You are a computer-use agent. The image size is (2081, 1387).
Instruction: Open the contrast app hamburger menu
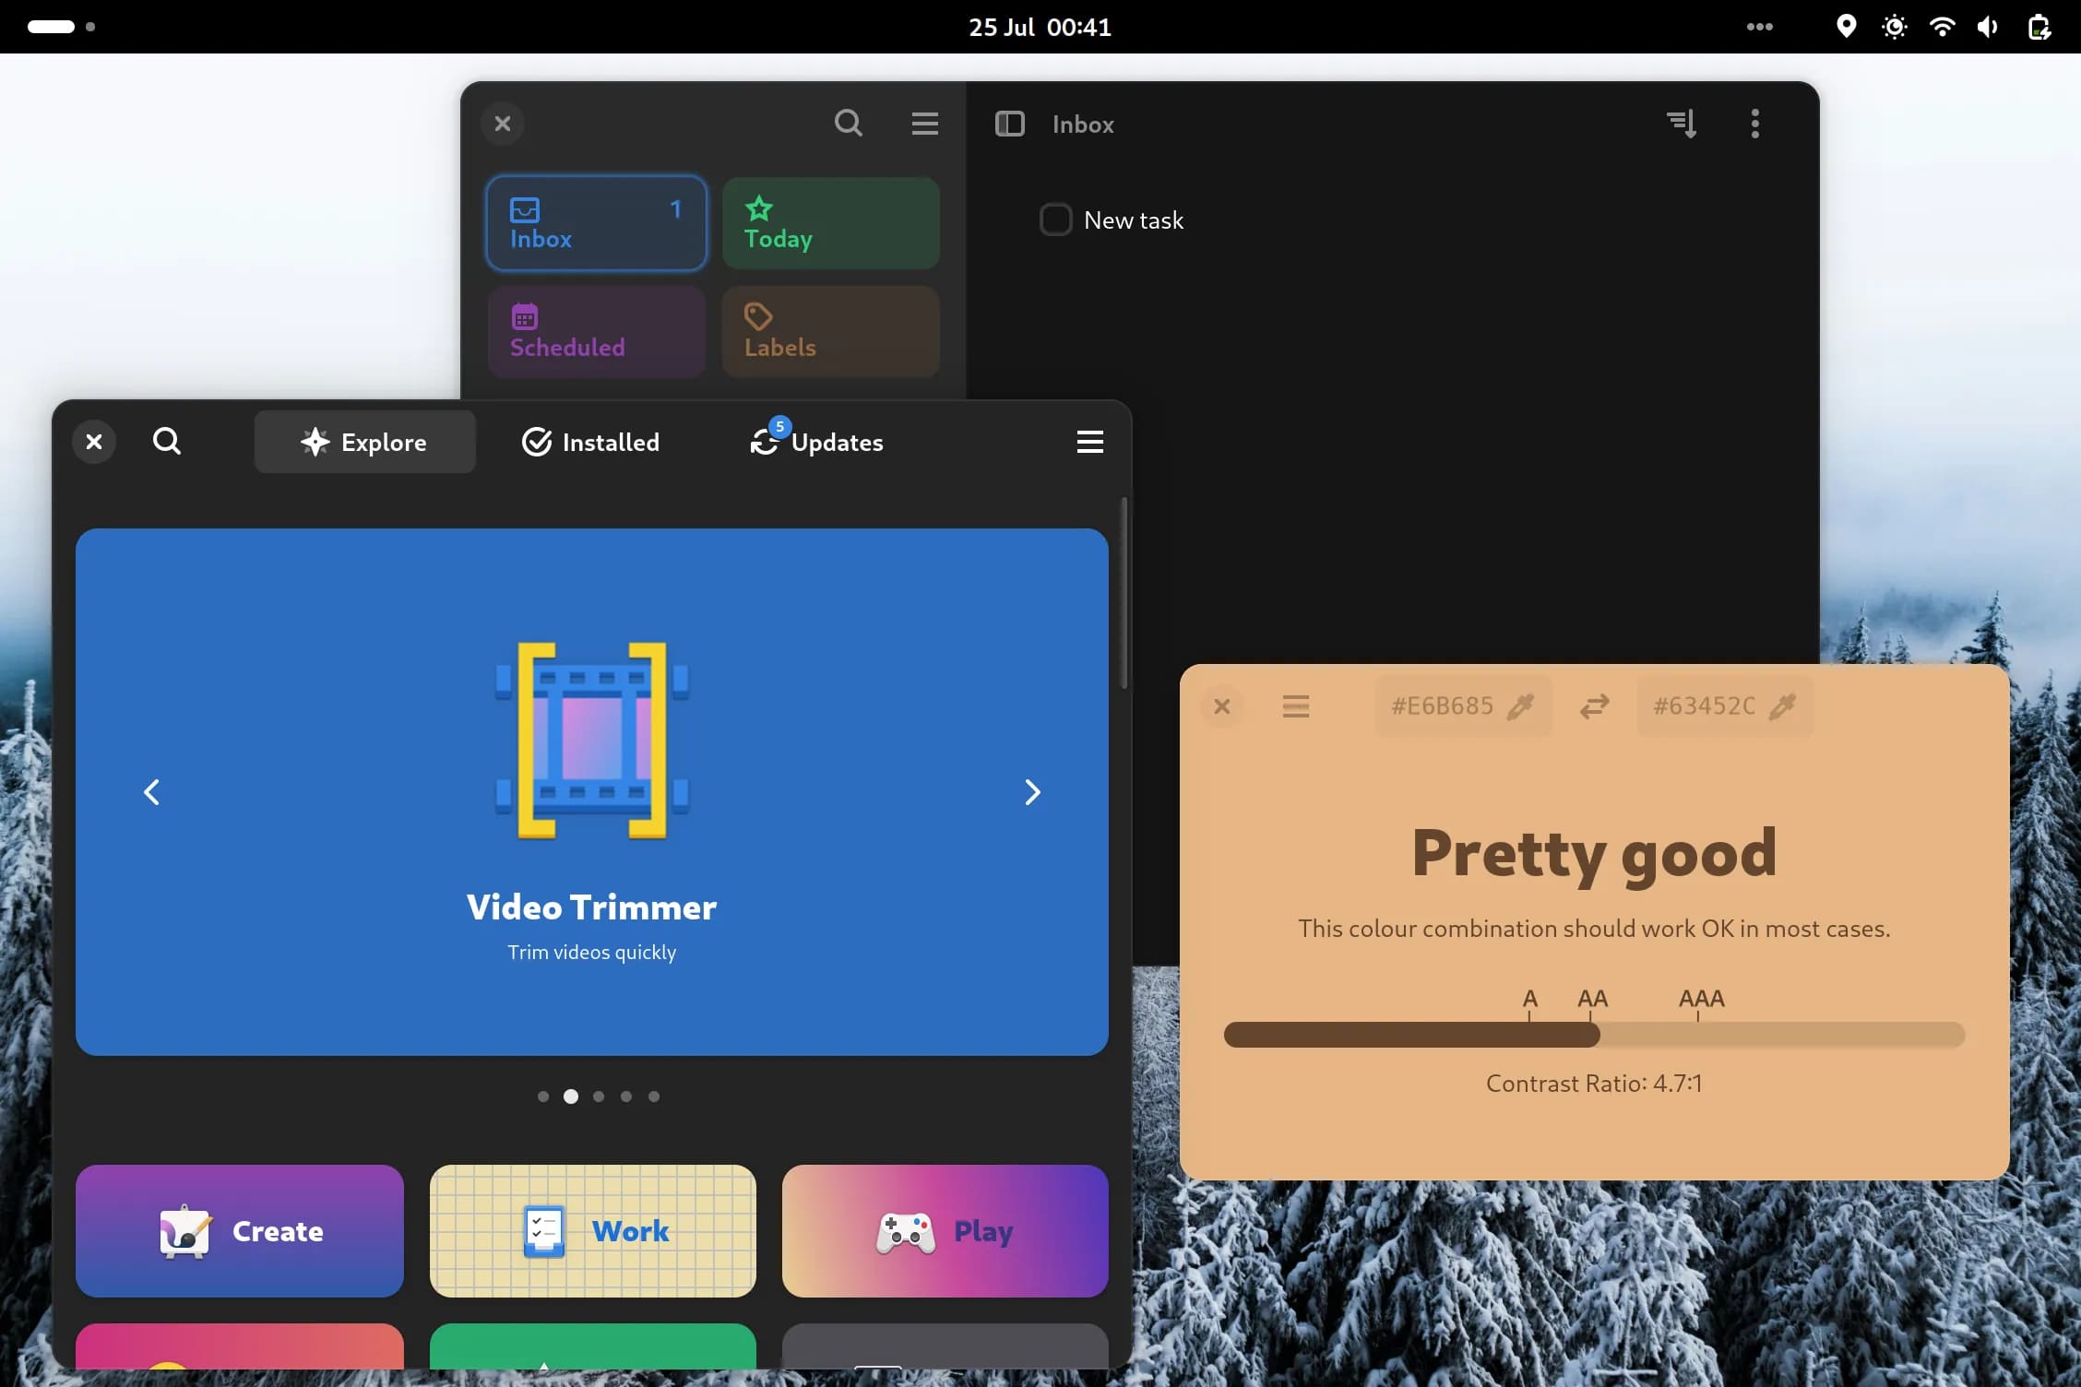[x=1295, y=706]
